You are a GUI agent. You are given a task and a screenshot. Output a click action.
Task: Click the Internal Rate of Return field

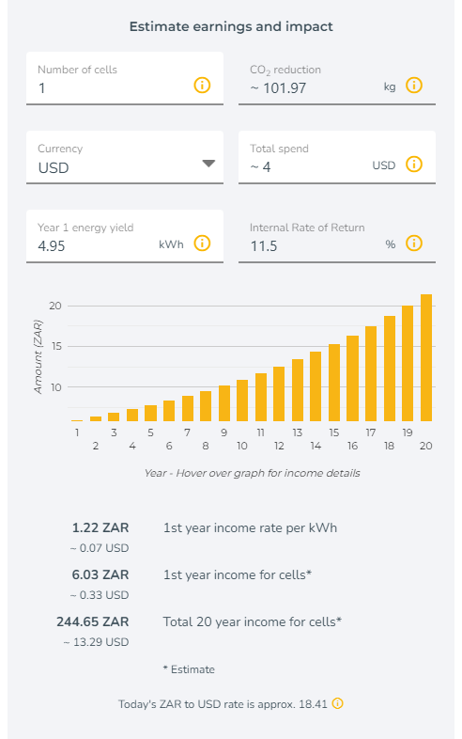click(337, 237)
